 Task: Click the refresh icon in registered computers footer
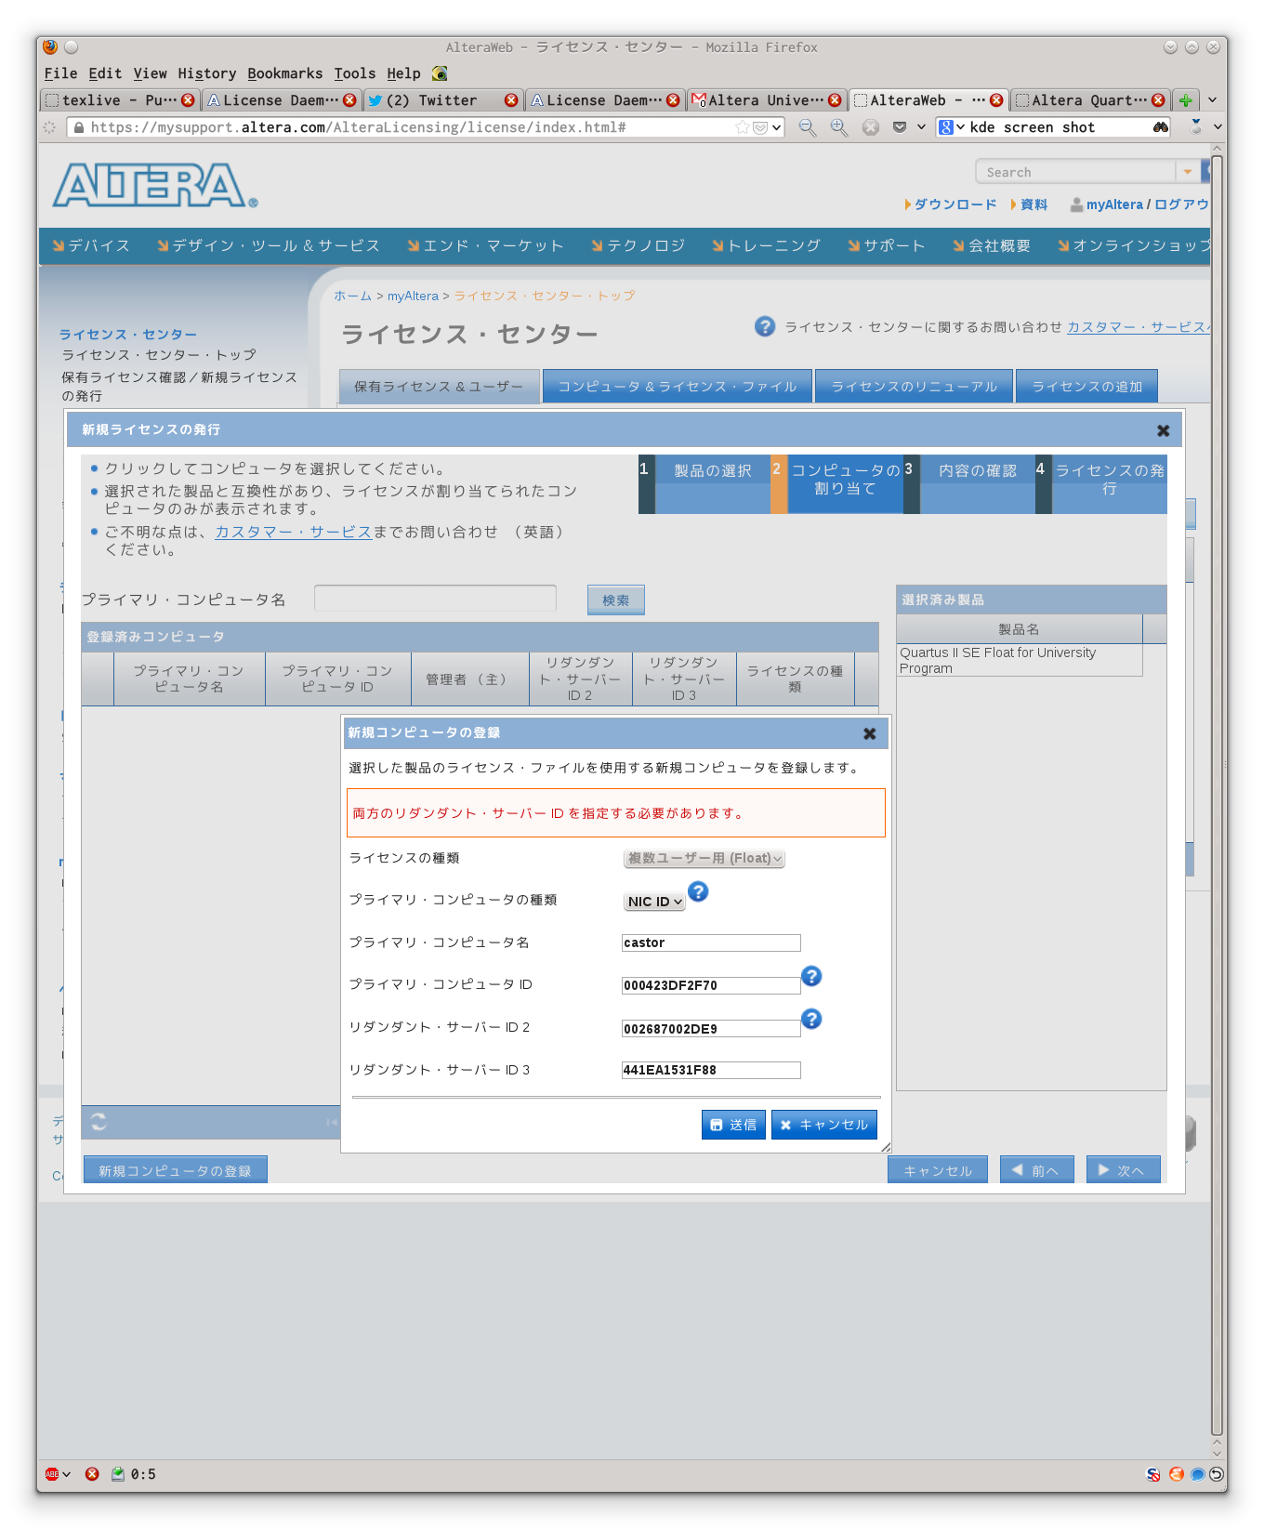[99, 1122]
